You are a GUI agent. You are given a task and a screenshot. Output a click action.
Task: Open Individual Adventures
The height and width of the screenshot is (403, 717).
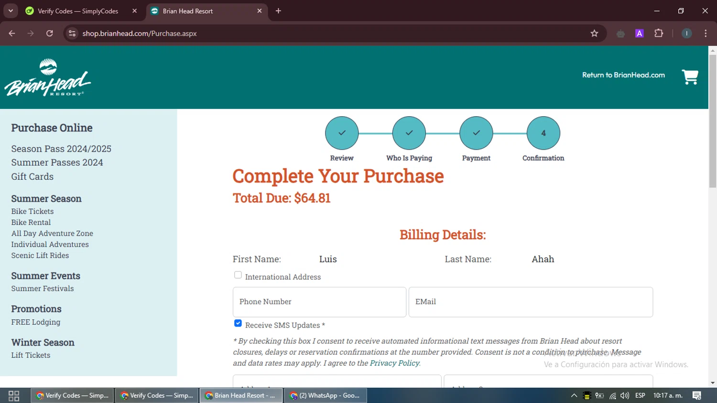point(50,244)
